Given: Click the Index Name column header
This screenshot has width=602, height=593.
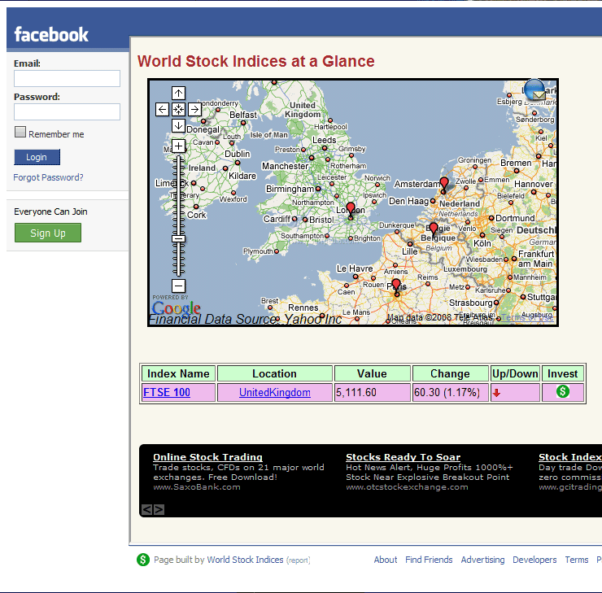Looking at the screenshot, I should (x=178, y=373).
